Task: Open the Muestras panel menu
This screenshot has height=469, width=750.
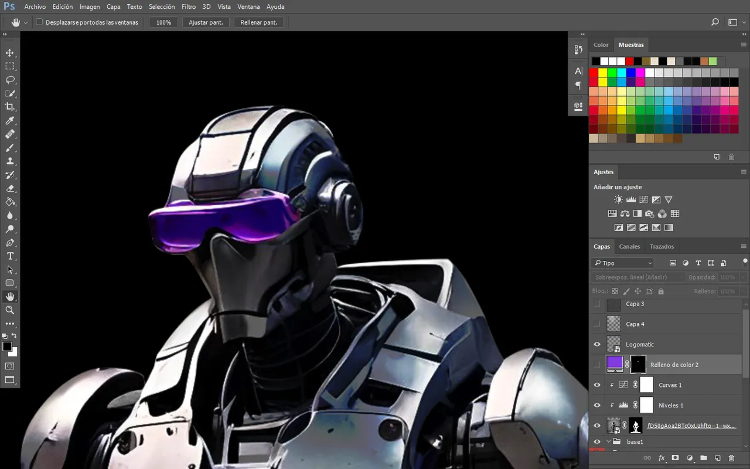Action: pos(744,45)
